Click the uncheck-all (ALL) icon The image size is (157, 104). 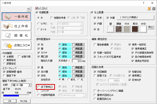(44, 8)
